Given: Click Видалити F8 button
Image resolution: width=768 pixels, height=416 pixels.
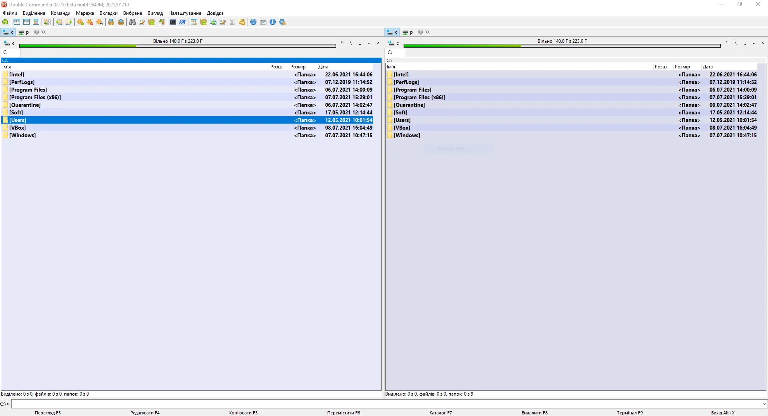Looking at the screenshot, I should click(x=534, y=413).
